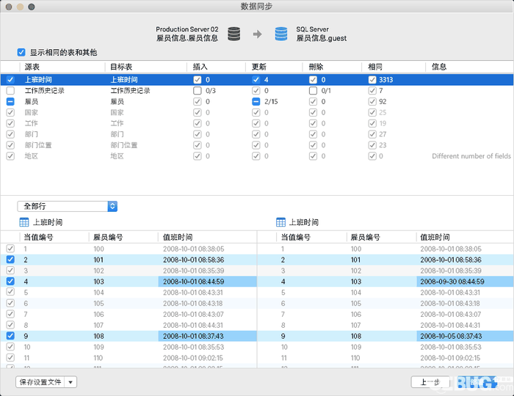Click target cell 2008-09-30 08:44:59
514x396 pixels.
pos(465,282)
